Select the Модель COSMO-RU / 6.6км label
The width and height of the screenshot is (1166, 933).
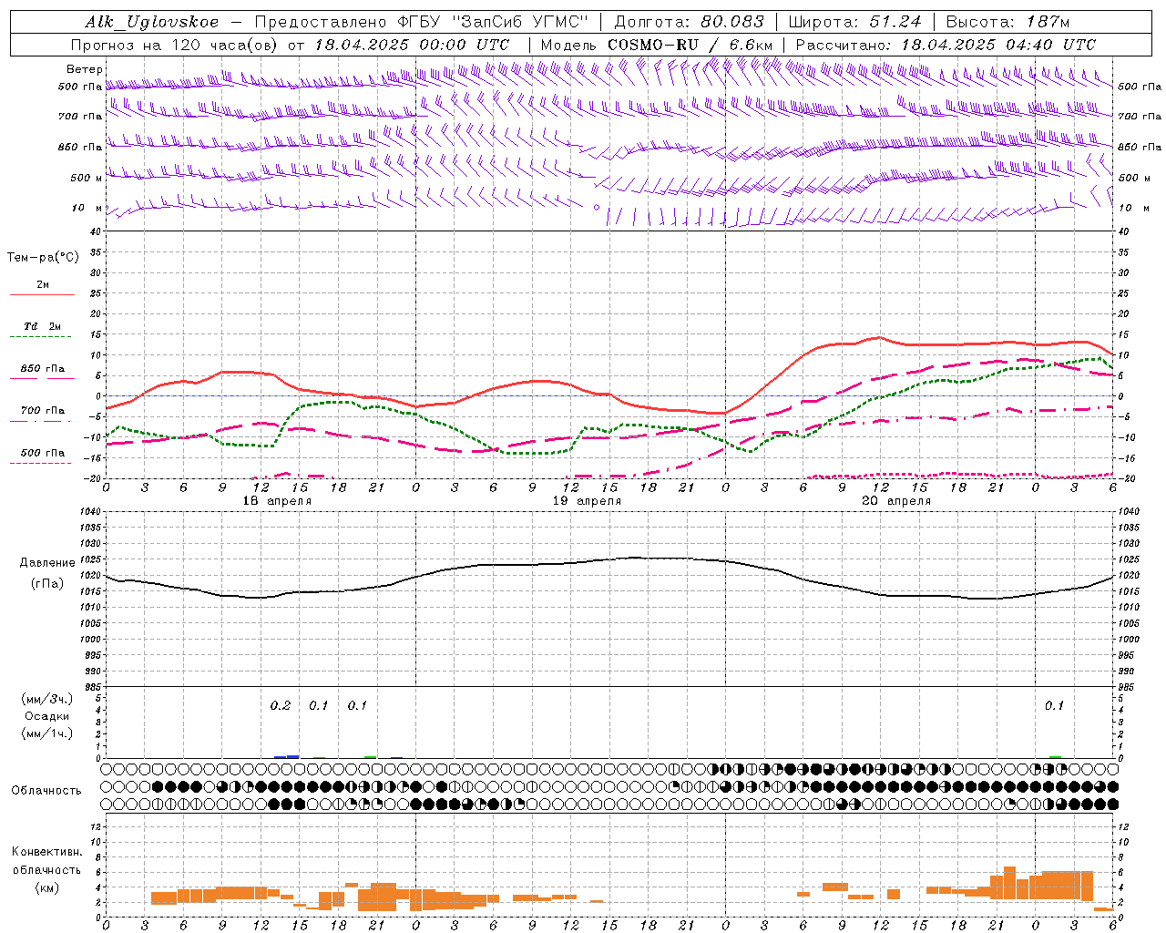tap(657, 45)
